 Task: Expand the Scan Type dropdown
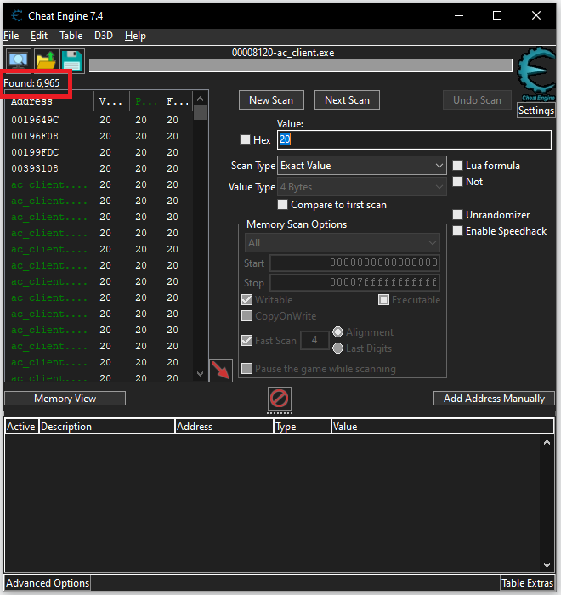coord(361,166)
